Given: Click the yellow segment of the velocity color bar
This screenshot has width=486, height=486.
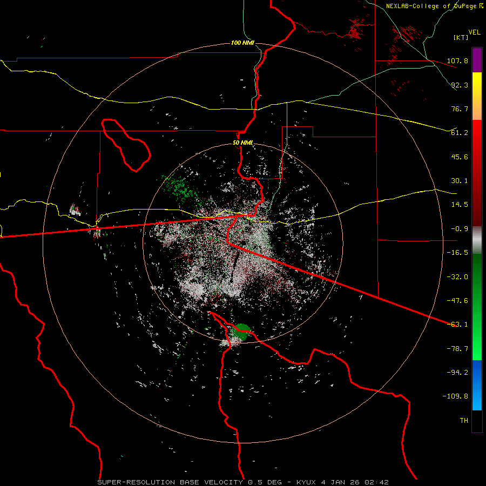Looking at the screenshot, I should (477, 96).
